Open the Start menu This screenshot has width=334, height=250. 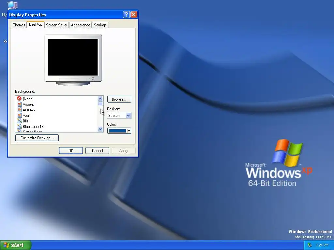coord(16,245)
